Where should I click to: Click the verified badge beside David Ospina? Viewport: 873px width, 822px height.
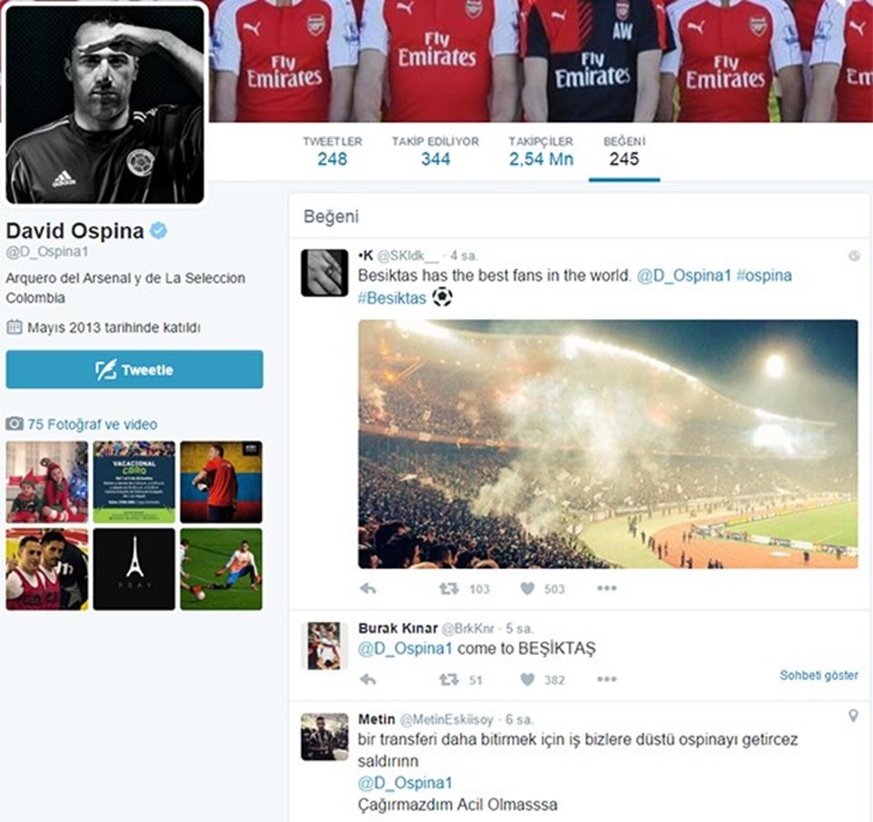click(158, 231)
